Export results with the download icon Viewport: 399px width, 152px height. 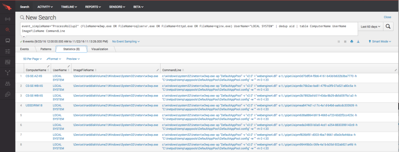tap(358, 41)
